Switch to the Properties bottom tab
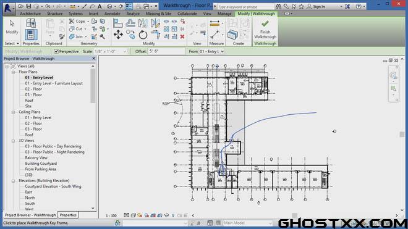The width and height of the screenshot is (408, 229). pos(68,215)
